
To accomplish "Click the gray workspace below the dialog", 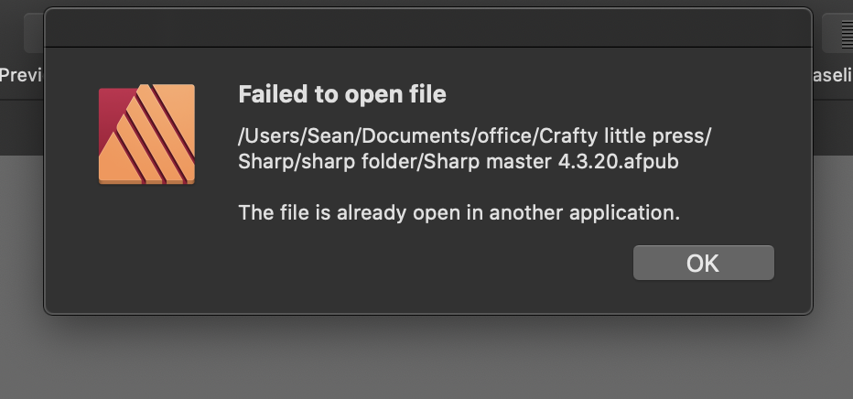I will coord(426,359).
